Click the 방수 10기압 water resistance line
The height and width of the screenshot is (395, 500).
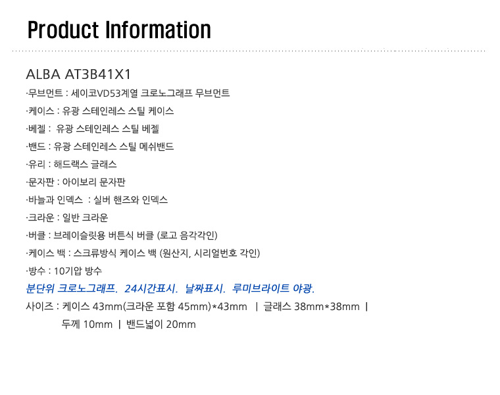(64, 271)
